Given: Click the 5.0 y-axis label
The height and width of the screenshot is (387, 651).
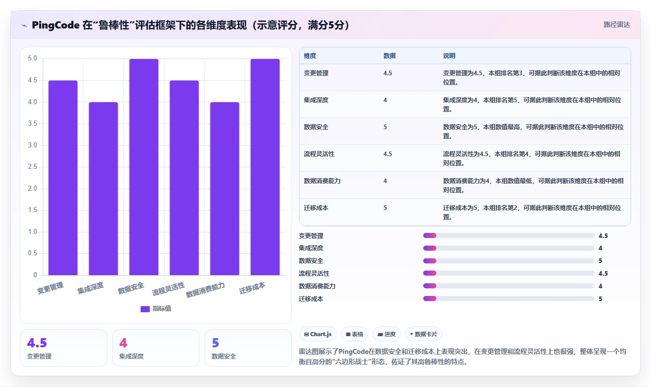Looking at the screenshot, I should (x=33, y=58).
